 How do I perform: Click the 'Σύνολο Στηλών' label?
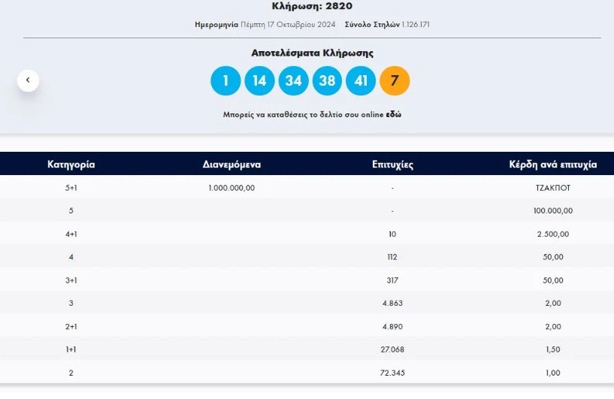click(x=372, y=24)
